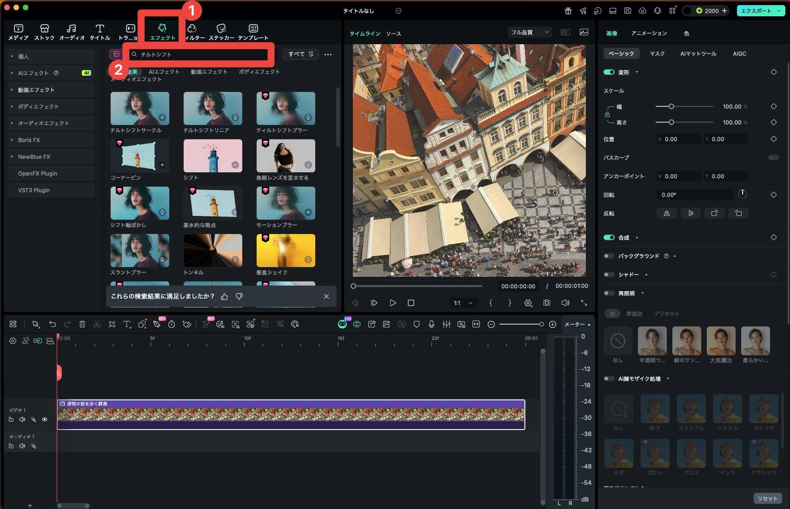Click the preview volume speaker icon

(565, 303)
